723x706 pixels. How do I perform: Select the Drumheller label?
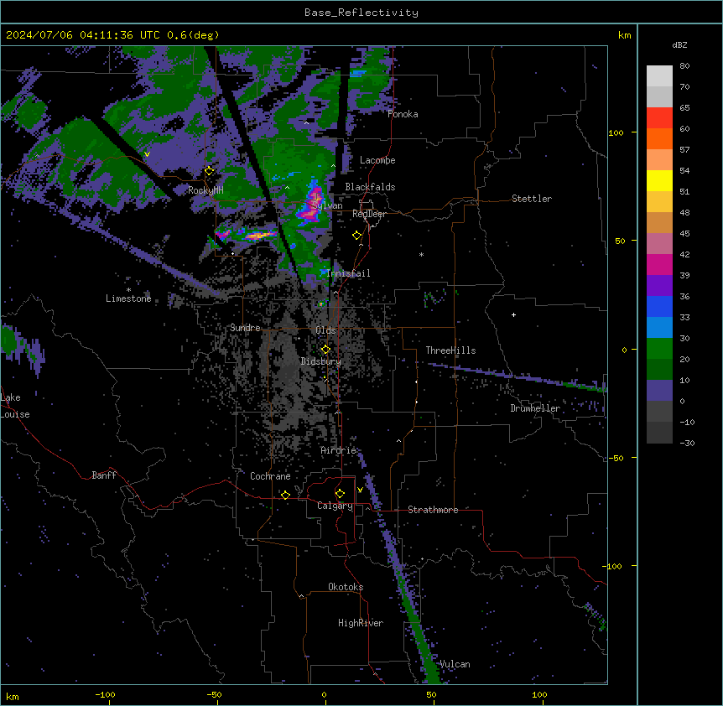pos(535,408)
